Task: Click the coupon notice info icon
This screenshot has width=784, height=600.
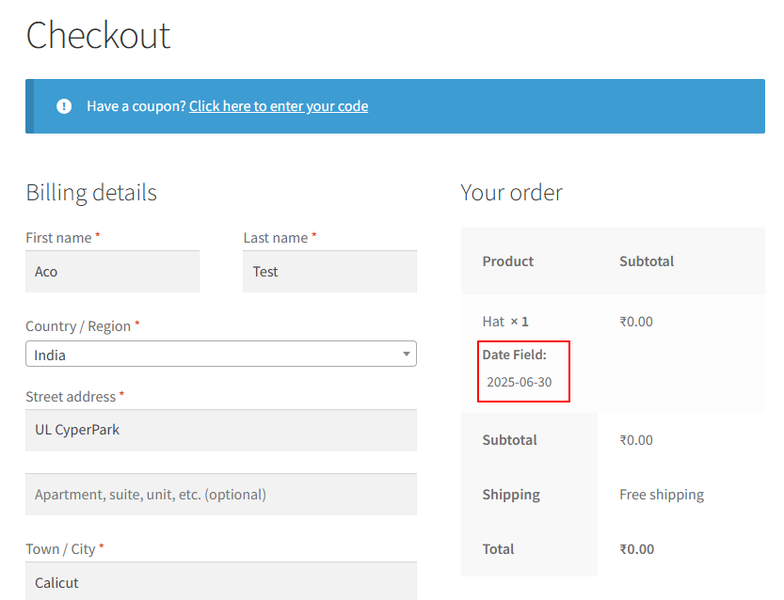Action: 64,106
